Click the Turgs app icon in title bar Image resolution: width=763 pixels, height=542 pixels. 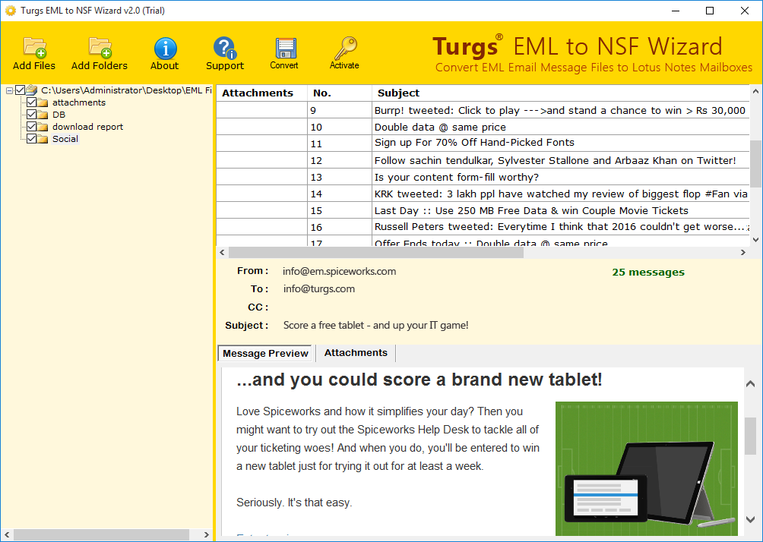tap(10, 10)
